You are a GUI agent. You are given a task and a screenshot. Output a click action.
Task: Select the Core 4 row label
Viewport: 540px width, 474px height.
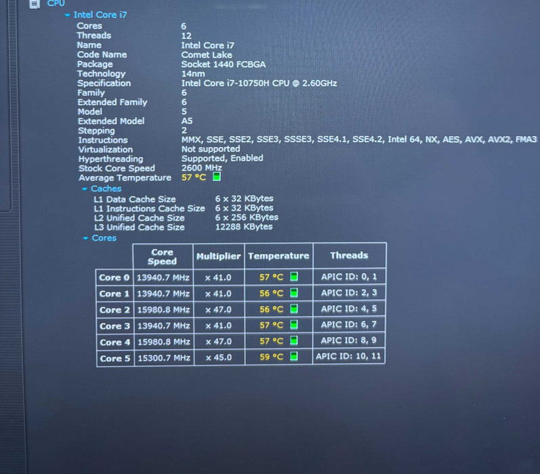click(115, 342)
